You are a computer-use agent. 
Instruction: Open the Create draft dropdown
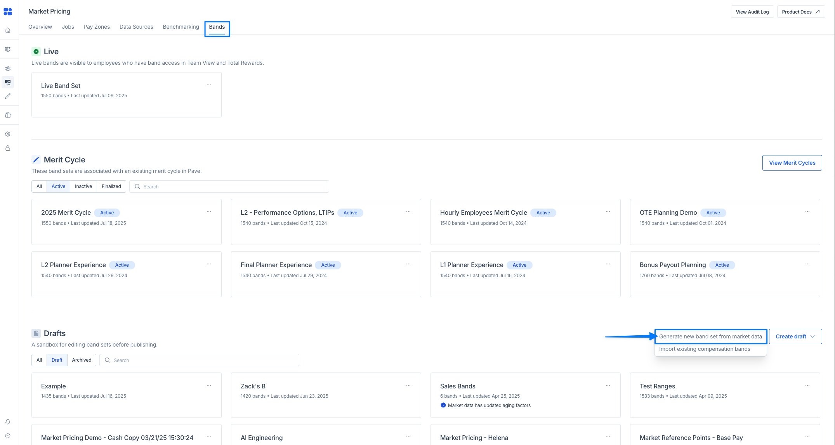(x=795, y=336)
